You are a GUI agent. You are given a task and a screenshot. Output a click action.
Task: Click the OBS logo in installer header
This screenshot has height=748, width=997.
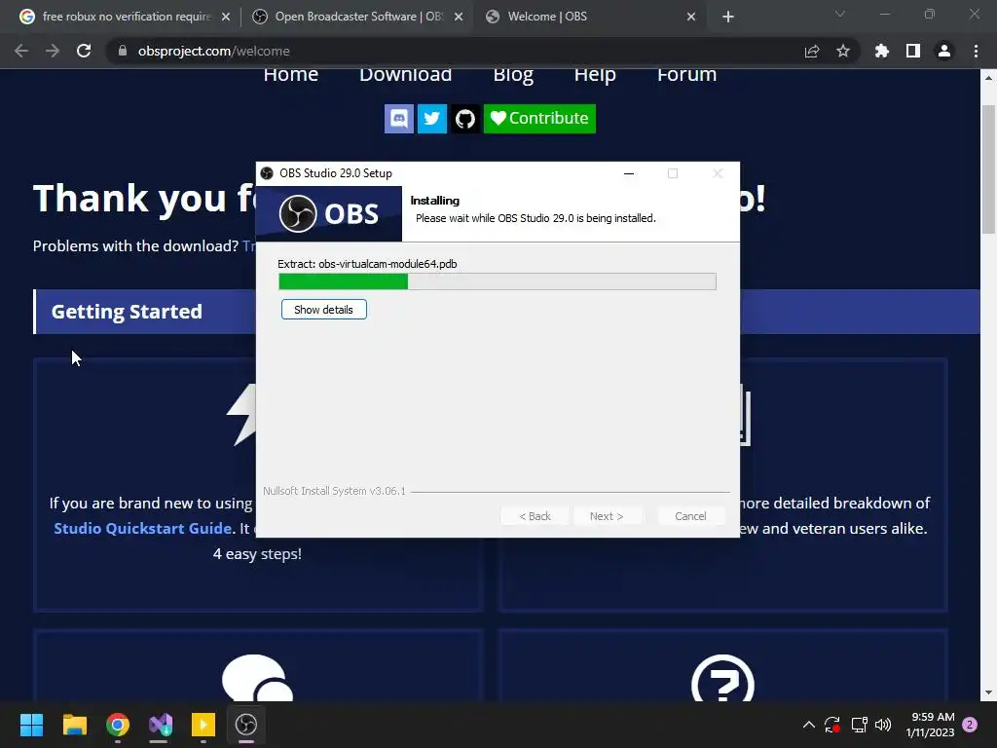click(329, 213)
